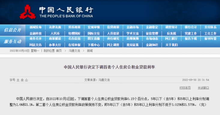The image size is (220, 115).
Task: Open the 新闻发布 menu item
Action: 35,27
